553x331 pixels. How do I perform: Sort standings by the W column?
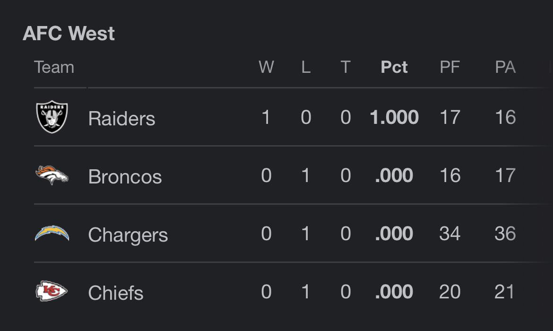click(x=266, y=67)
